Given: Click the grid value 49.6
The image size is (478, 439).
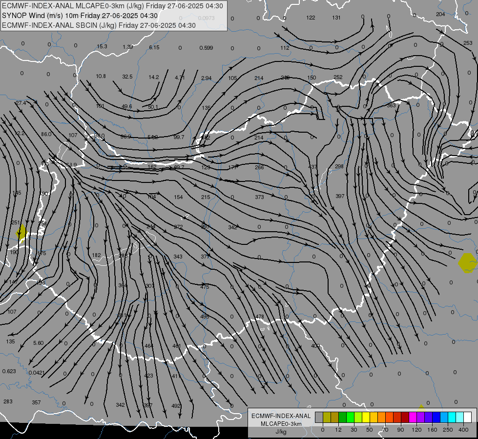Looking at the screenshot, I should pyautogui.click(x=127, y=106).
